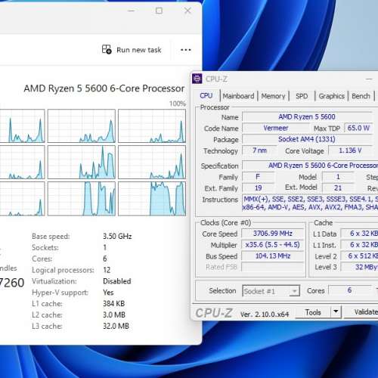
Task: Click the L3 cache value 32.0 MB
Action: pyautogui.click(x=116, y=326)
